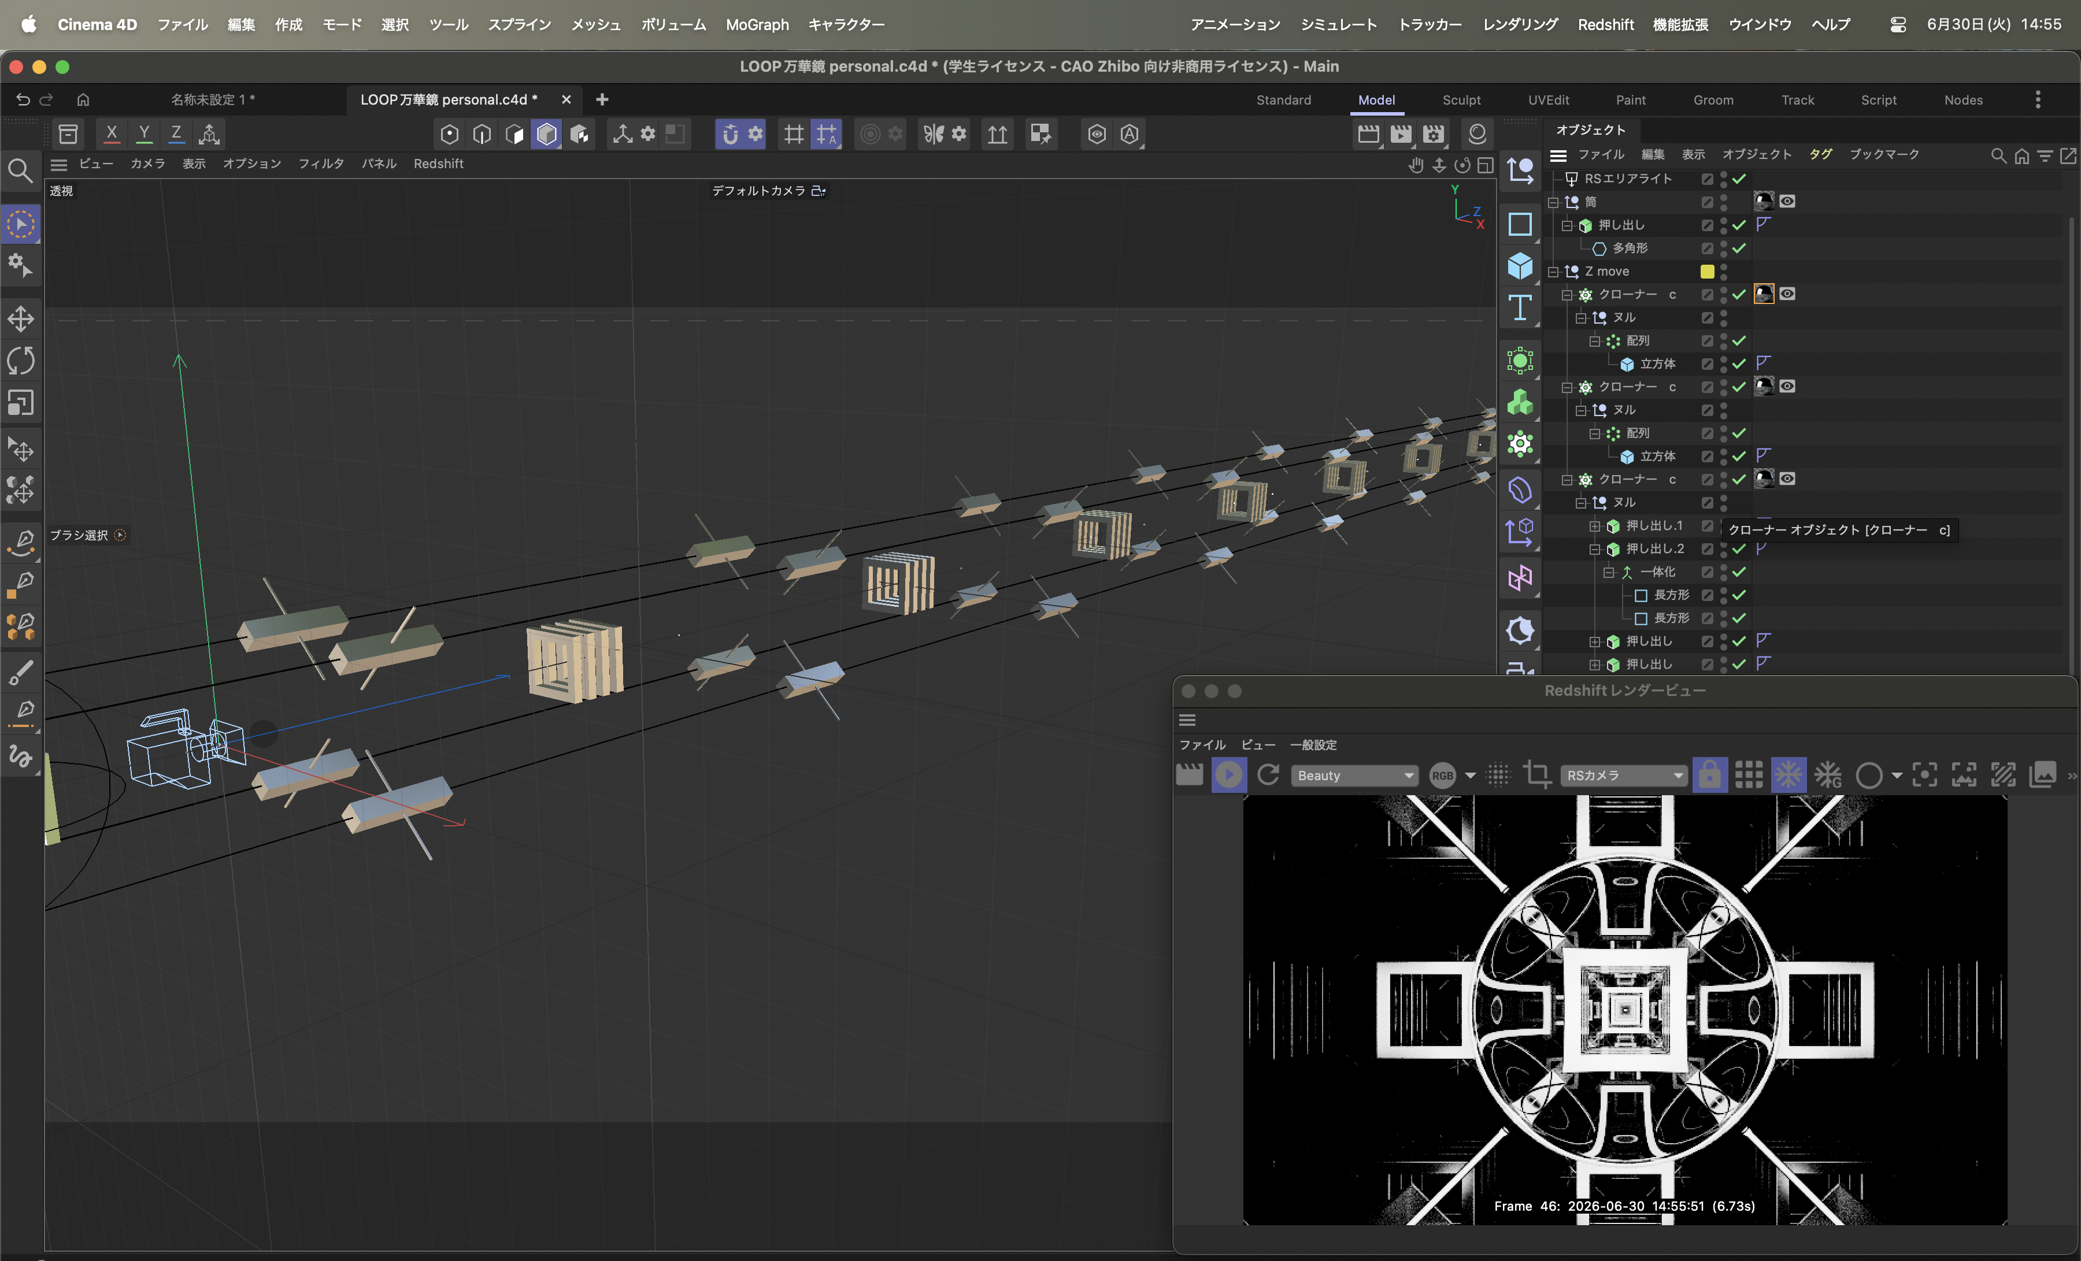
Task: Toggle Y axis lock
Action: point(145,133)
